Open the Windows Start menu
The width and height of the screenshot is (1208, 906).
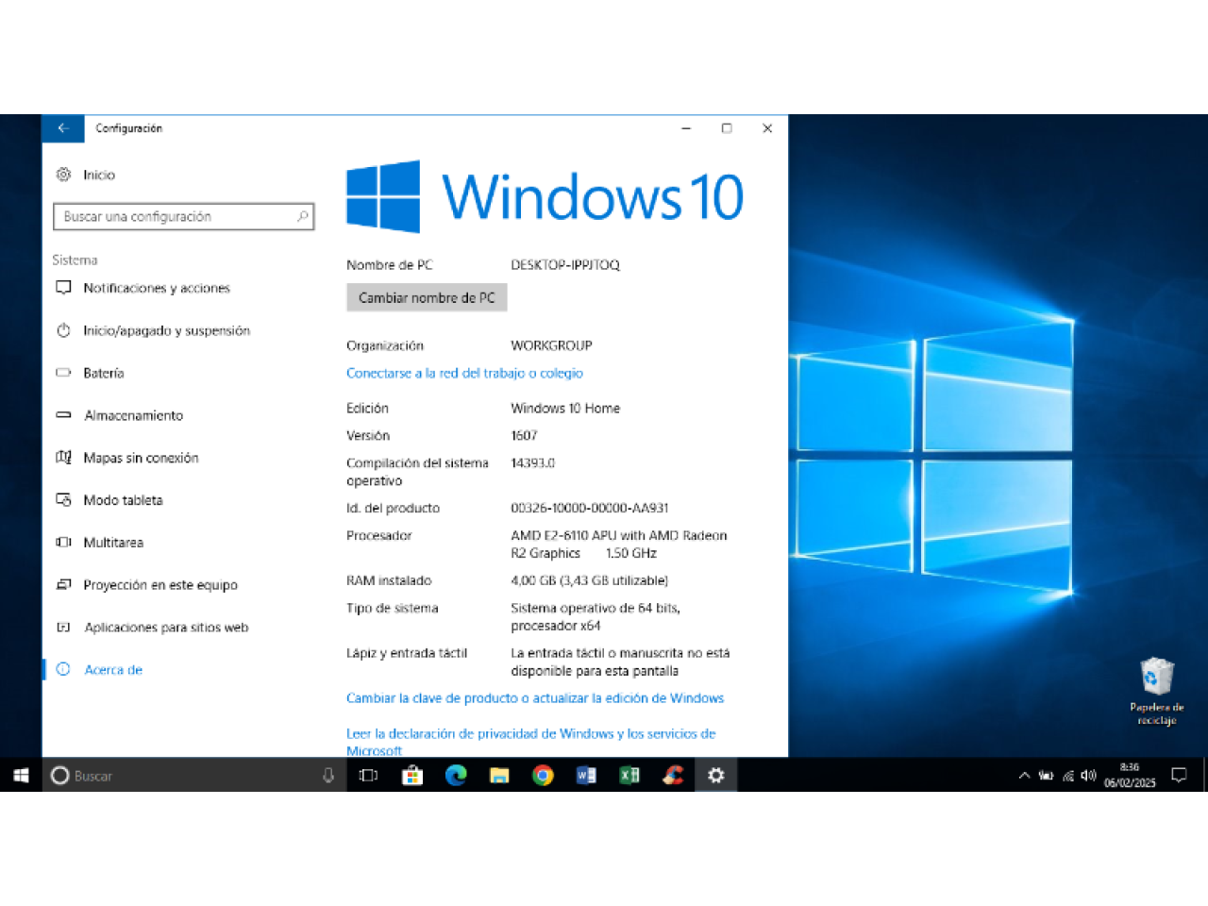pos(21,775)
